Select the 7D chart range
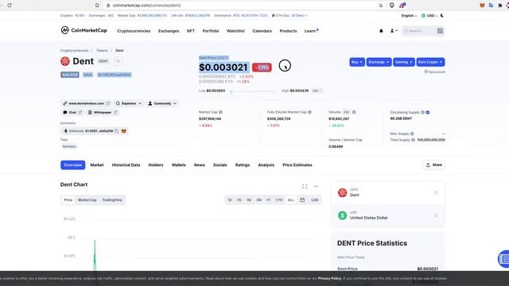Screen dimensions: 509x286 coord(239,199)
